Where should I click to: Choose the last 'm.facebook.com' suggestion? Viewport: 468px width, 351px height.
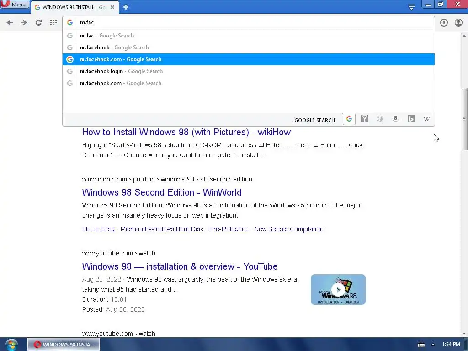248,83
